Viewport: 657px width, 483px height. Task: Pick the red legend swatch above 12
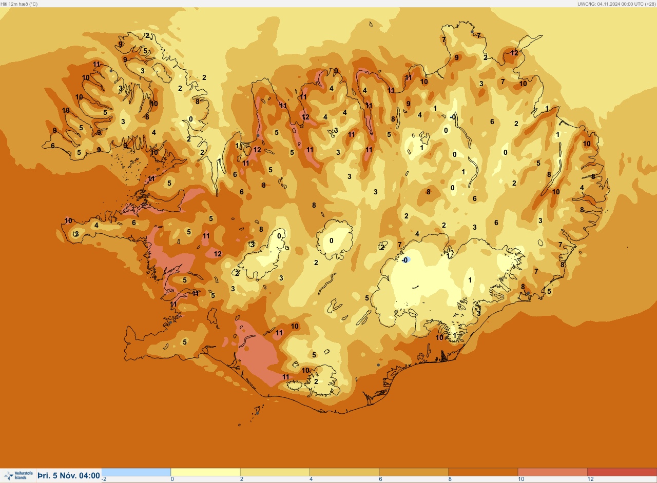point(622,472)
